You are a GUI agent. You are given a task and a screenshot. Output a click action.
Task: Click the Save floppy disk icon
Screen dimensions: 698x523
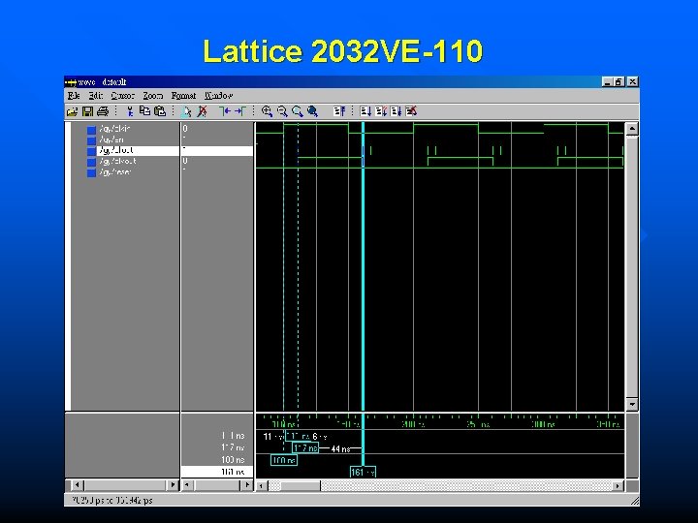[87, 111]
